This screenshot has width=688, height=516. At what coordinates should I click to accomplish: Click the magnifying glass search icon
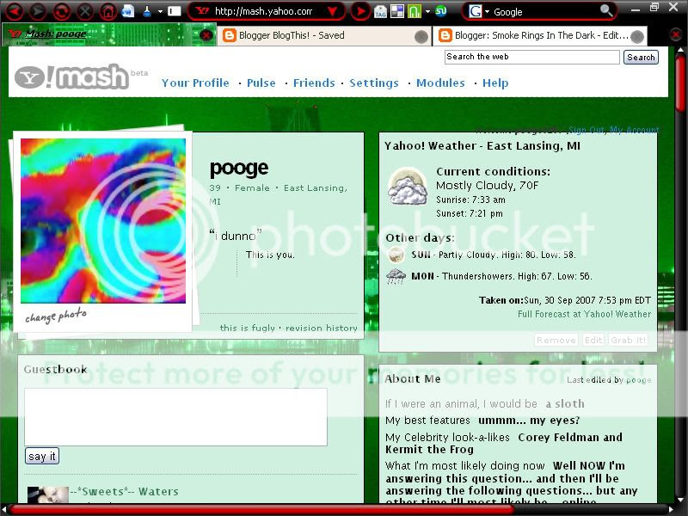[x=606, y=10]
